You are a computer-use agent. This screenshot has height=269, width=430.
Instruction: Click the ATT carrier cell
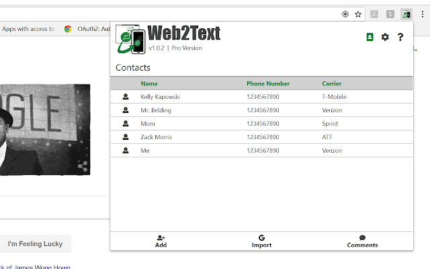pyautogui.click(x=327, y=137)
